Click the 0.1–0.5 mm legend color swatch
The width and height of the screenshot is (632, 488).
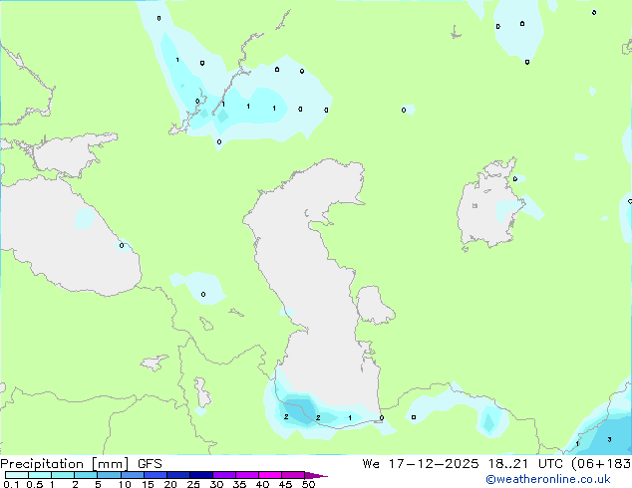click(17, 475)
